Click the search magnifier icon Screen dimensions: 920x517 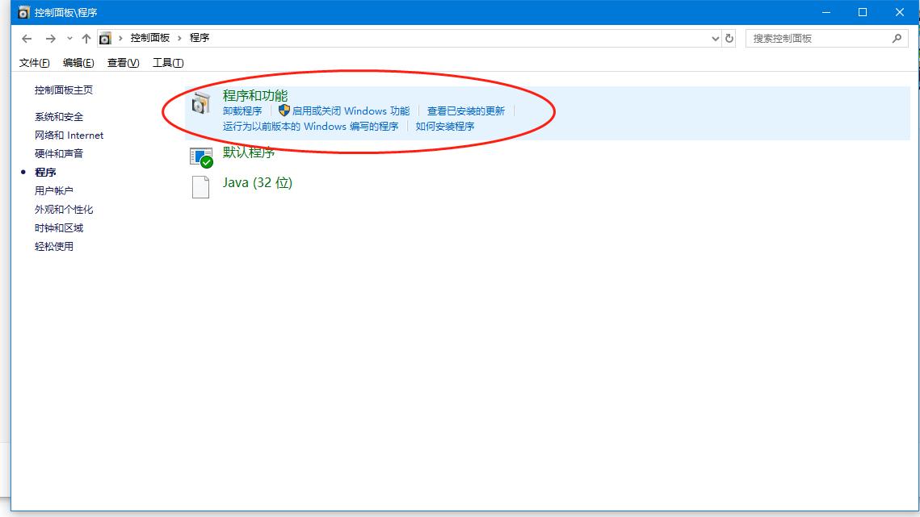click(x=897, y=38)
